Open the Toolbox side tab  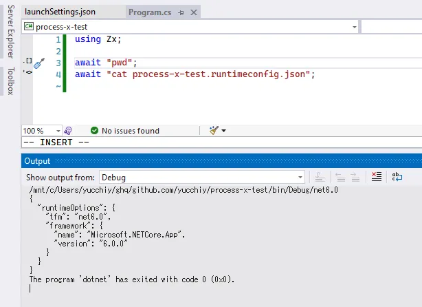point(10,81)
